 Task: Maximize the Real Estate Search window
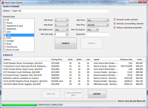click(x=136, y=2)
